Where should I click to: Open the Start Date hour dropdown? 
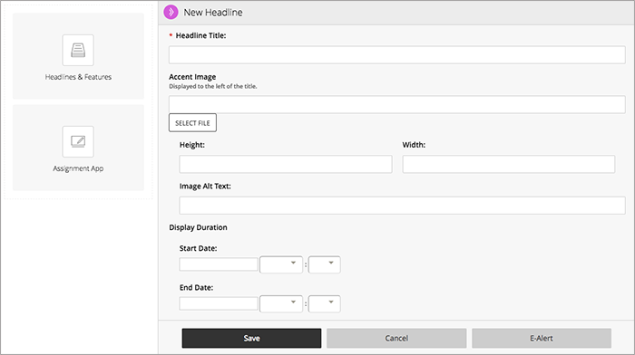tap(281, 264)
